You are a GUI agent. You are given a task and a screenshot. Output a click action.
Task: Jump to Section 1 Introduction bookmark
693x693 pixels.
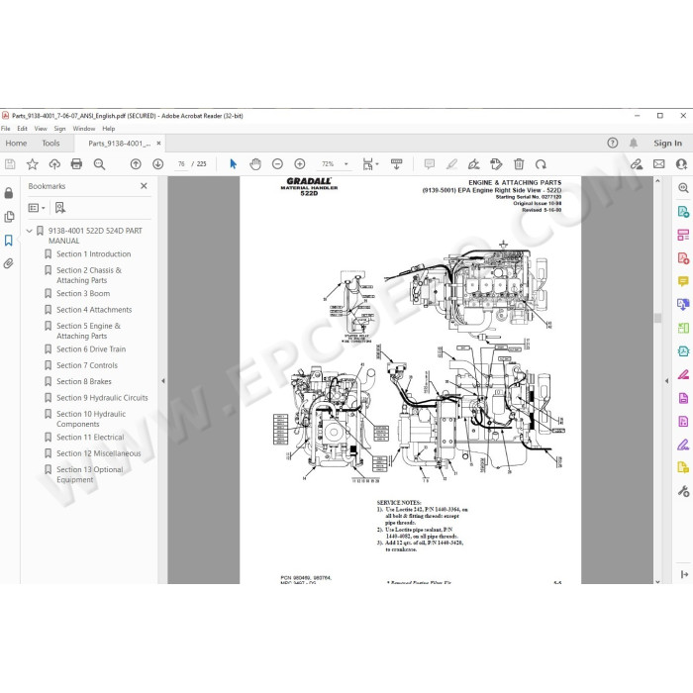click(x=94, y=254)
